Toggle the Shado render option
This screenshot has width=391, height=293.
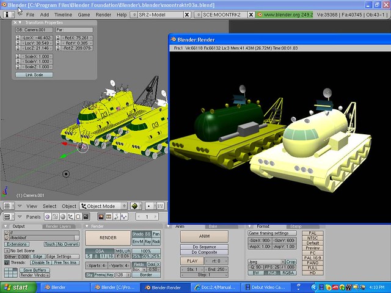(x=138, y=234)
